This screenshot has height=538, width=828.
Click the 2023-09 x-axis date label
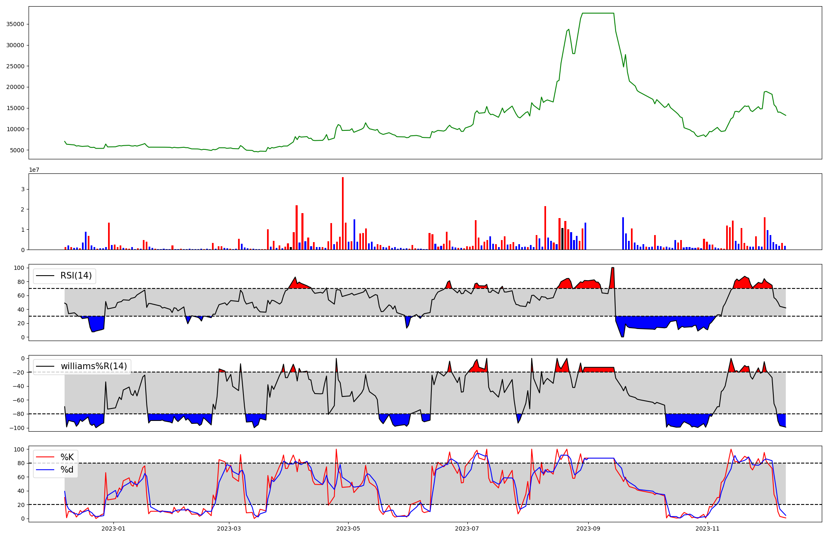(588, 528)
